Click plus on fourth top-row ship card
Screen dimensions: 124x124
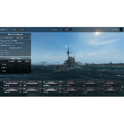(80, 82)
